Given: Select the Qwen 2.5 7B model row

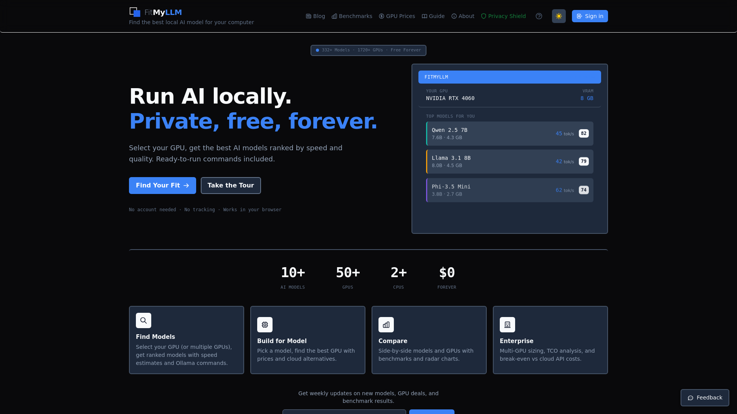Looking at the screenshot, I should [x=510, y=133].
